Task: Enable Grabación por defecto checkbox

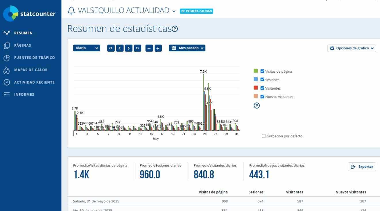Action: pos(263,136)
